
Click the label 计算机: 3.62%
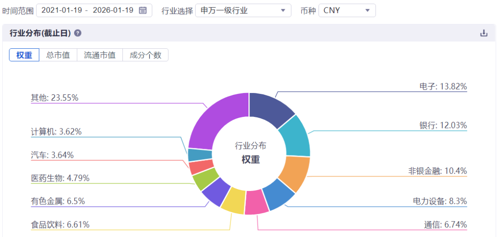click(x=57, y=132)
